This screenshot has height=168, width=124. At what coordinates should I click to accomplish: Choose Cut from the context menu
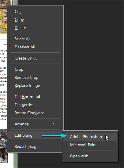[x=18, y=12]
